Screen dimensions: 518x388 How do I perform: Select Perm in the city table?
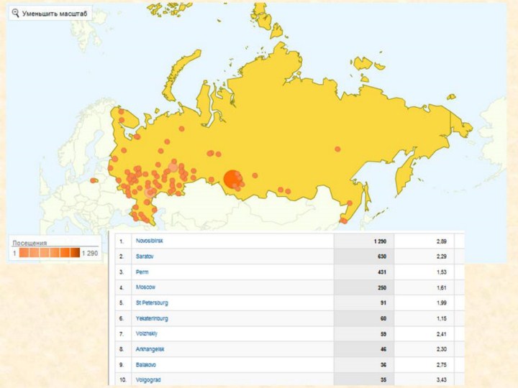[142, 272]
